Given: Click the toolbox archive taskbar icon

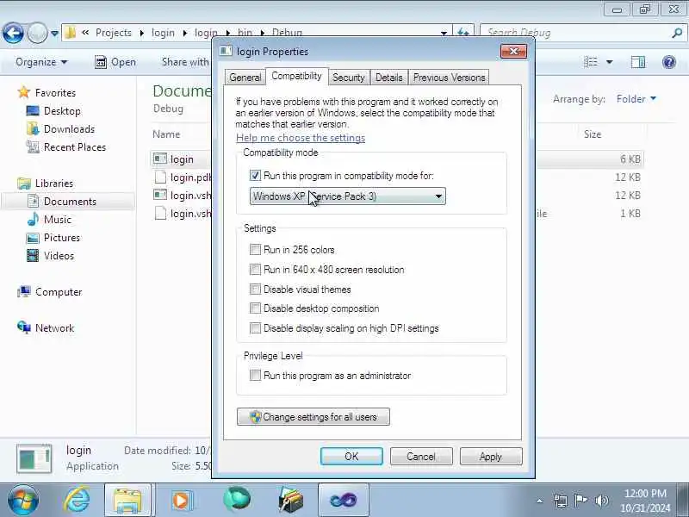Looking at the screenshot, I should (290, 500).
